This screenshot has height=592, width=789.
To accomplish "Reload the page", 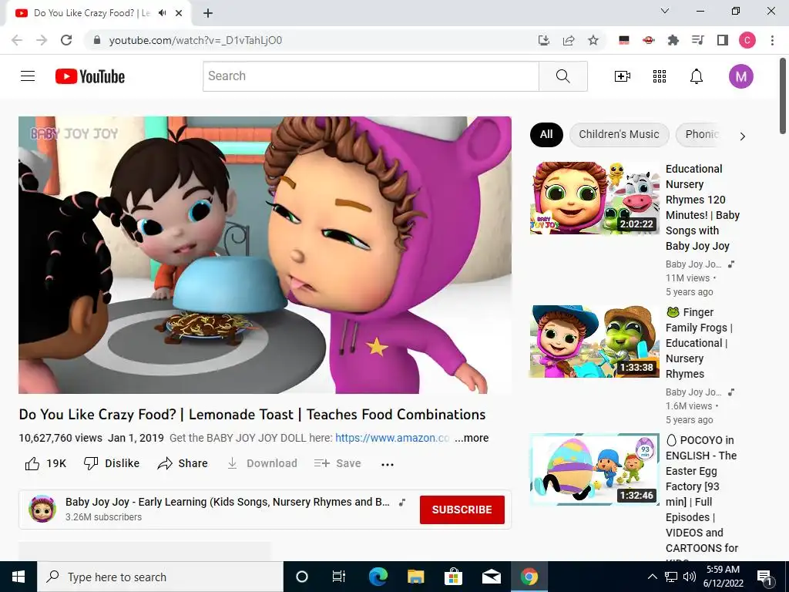I will point(66,40).
